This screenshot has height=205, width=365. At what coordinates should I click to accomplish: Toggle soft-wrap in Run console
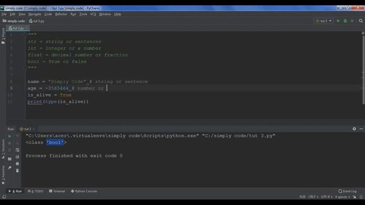[18, 150]
